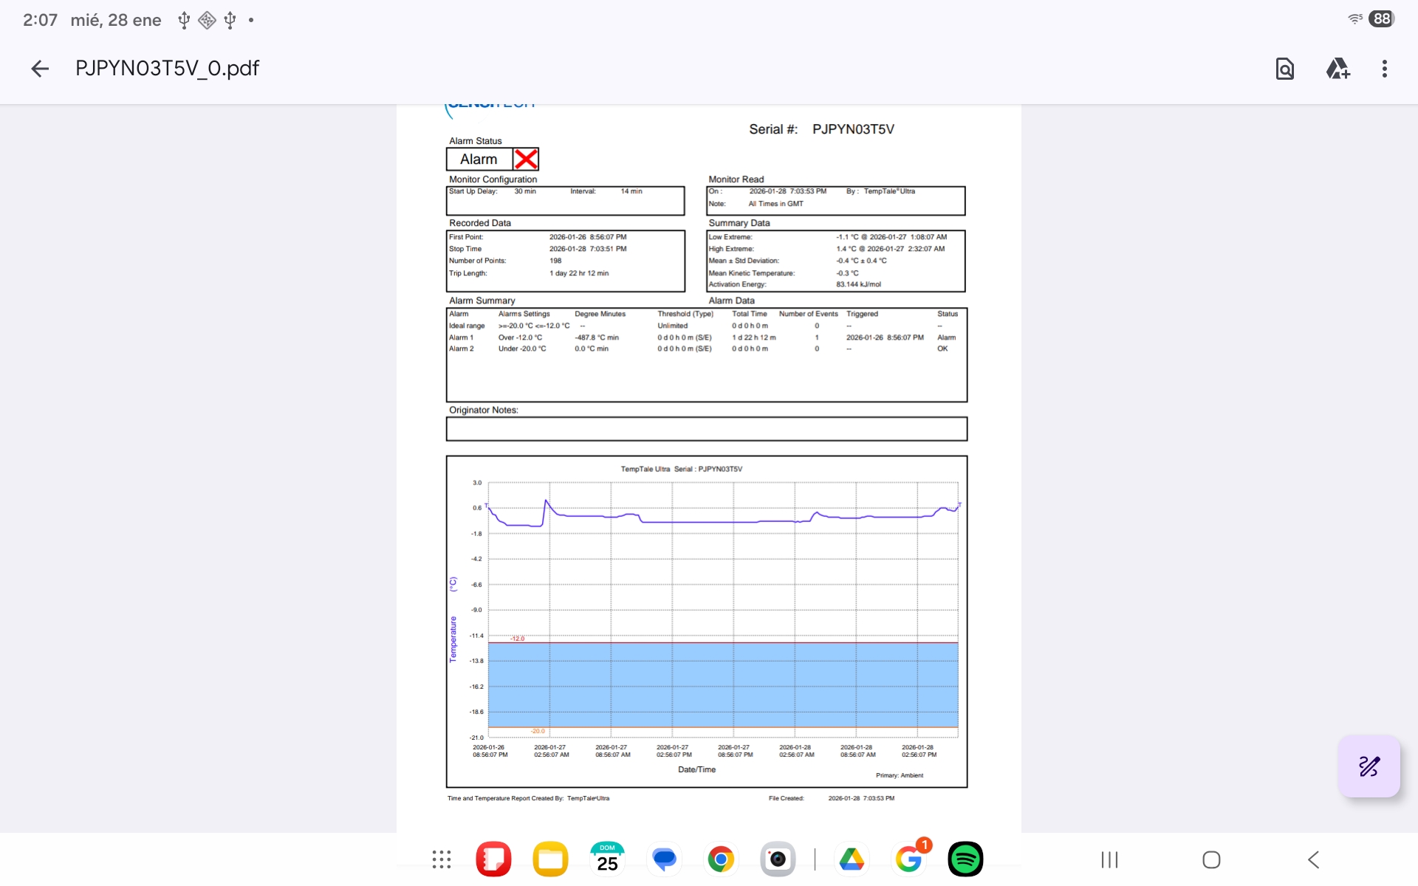
Task: Tap the system back chevron button
Action: pos(1313,859)
